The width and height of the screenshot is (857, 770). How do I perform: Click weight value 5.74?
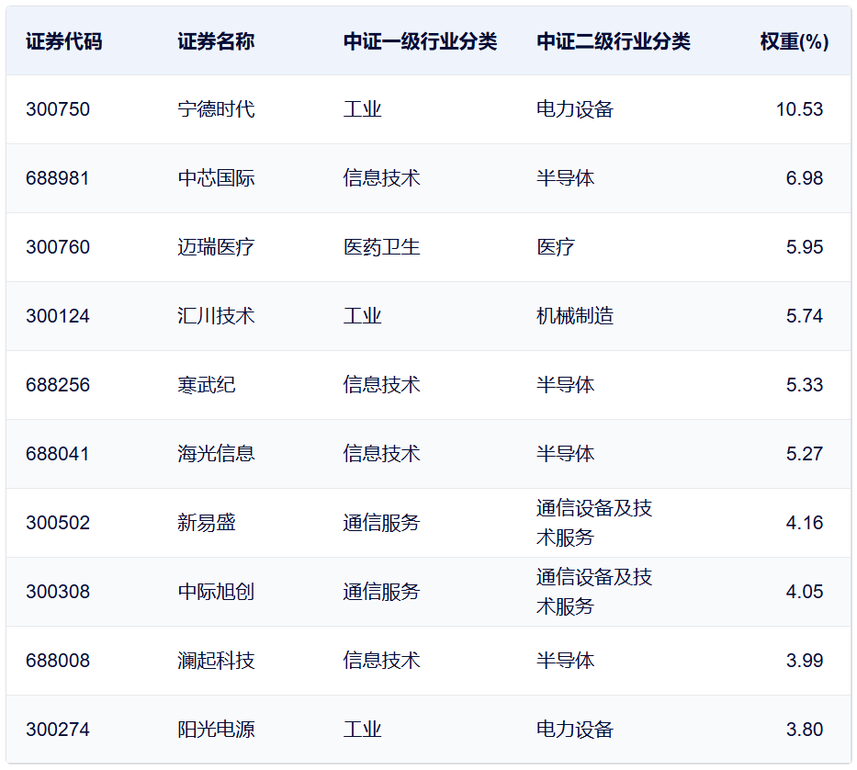coord(805,316)
